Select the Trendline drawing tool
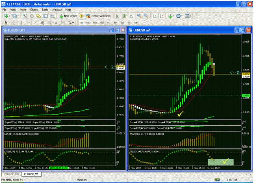Screen dimensions: 254x183 pos(35,23)
